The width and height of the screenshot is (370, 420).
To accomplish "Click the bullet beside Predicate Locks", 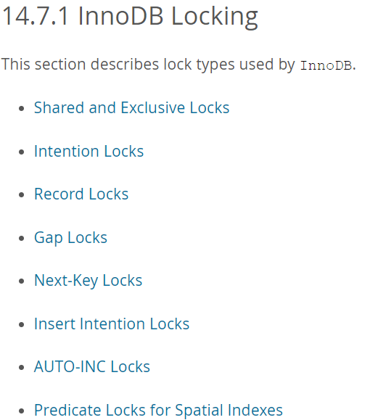I will coord(22,411).
